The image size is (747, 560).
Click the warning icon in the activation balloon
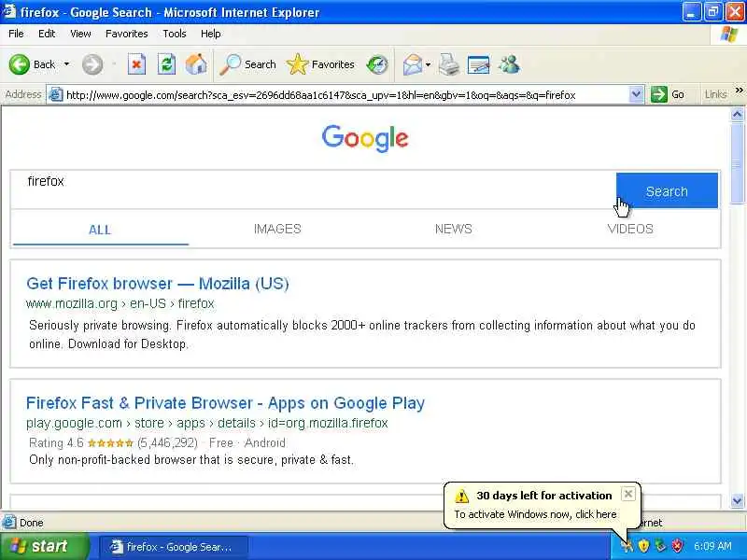click(x=461, y=496)
